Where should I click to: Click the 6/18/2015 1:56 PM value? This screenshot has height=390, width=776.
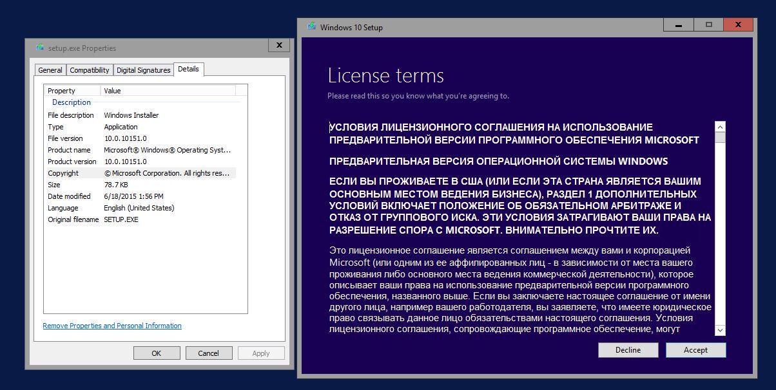point(134,196)
